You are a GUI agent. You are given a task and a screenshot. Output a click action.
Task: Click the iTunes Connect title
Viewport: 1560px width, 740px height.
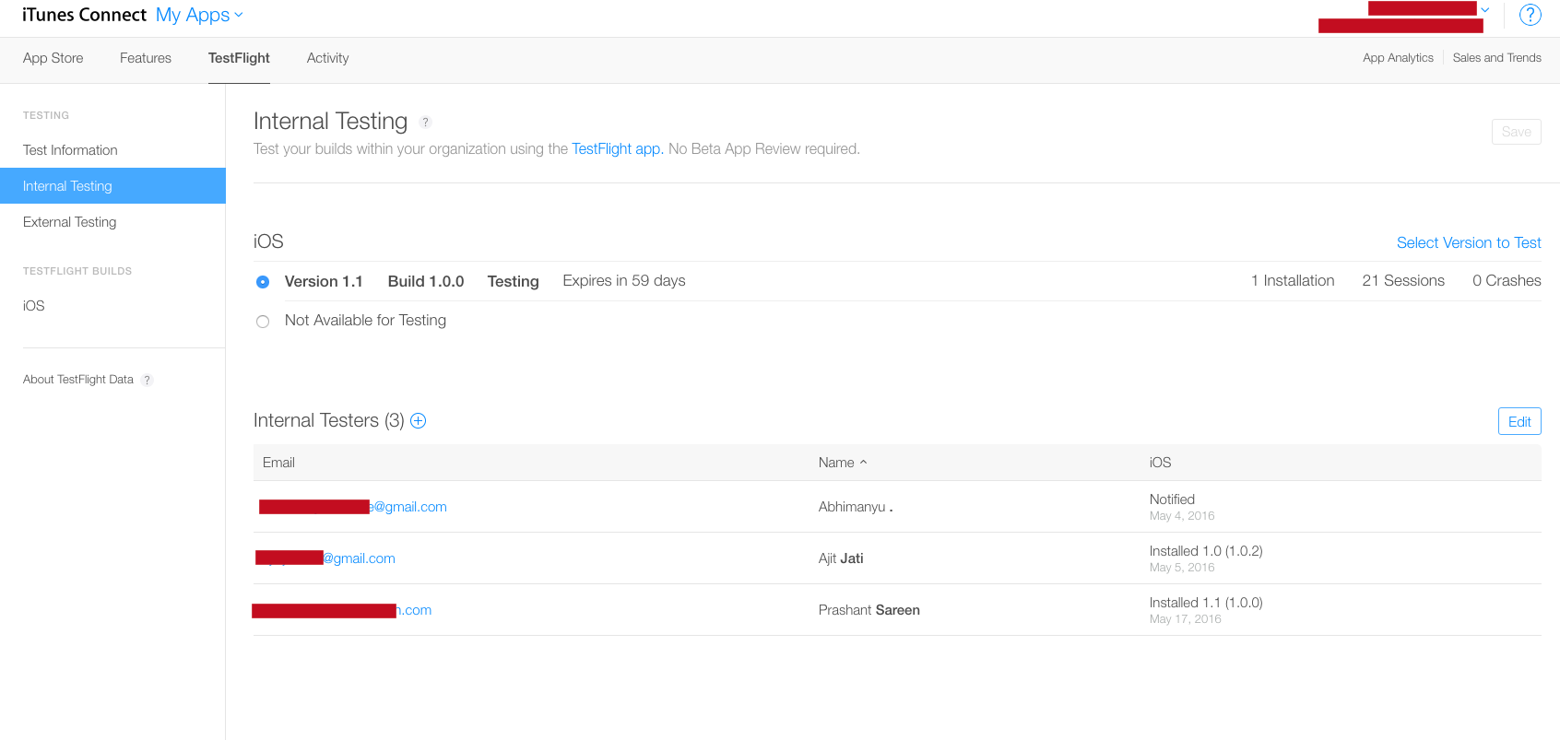pyautogui.click(x=84, y=15)
